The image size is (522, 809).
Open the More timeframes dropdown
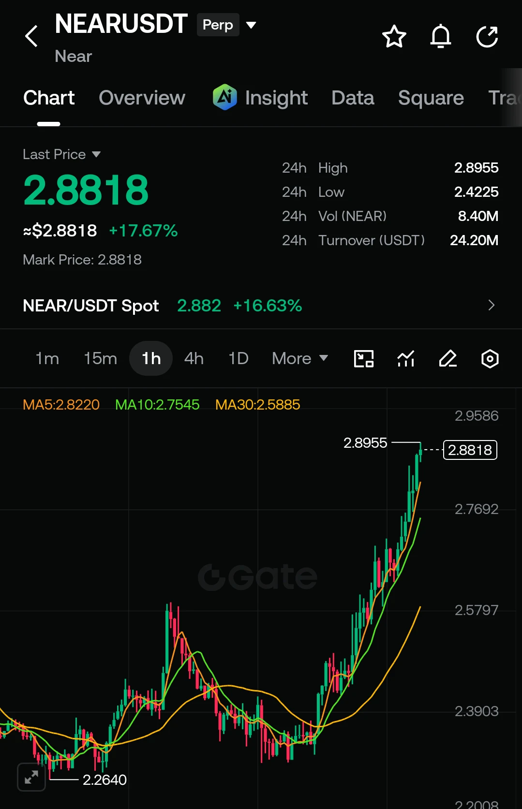point(300,358)
